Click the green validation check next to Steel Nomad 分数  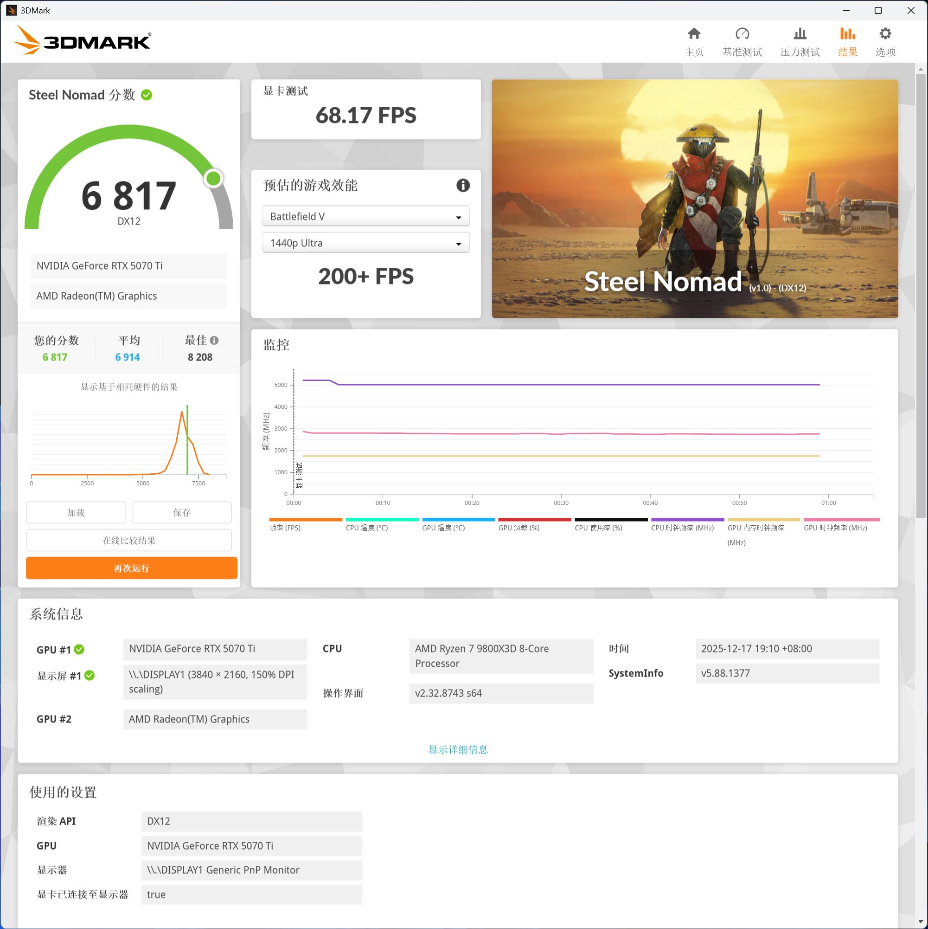click(x=147, y=95)
